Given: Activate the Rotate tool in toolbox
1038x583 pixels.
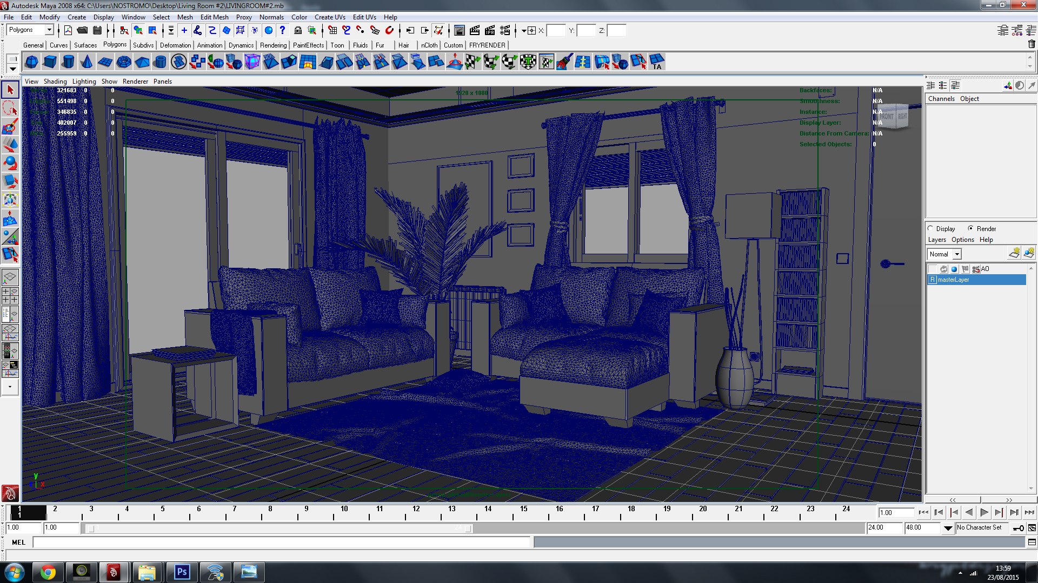Looking at the screenshot, I should (10, 164).
